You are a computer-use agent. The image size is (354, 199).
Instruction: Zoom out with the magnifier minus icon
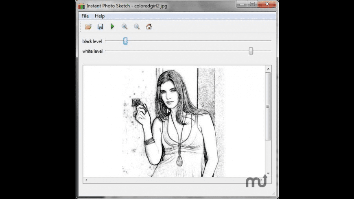tap(137, 26)
